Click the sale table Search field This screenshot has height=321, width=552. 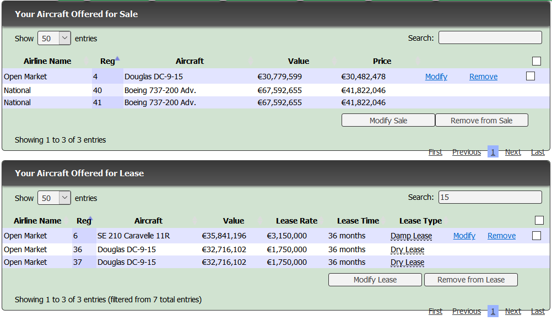tap(490, 38)
